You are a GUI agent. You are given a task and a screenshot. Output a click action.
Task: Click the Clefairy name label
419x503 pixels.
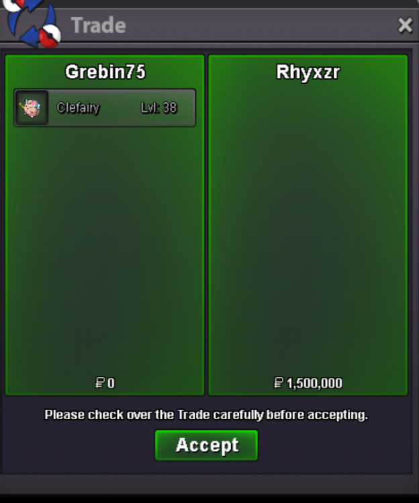coord(78,108)
